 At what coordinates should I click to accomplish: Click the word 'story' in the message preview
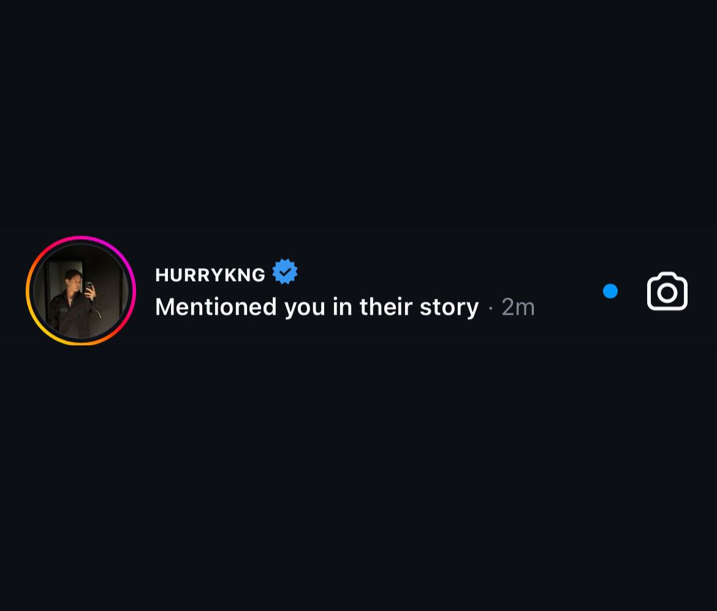pos(449,307)
